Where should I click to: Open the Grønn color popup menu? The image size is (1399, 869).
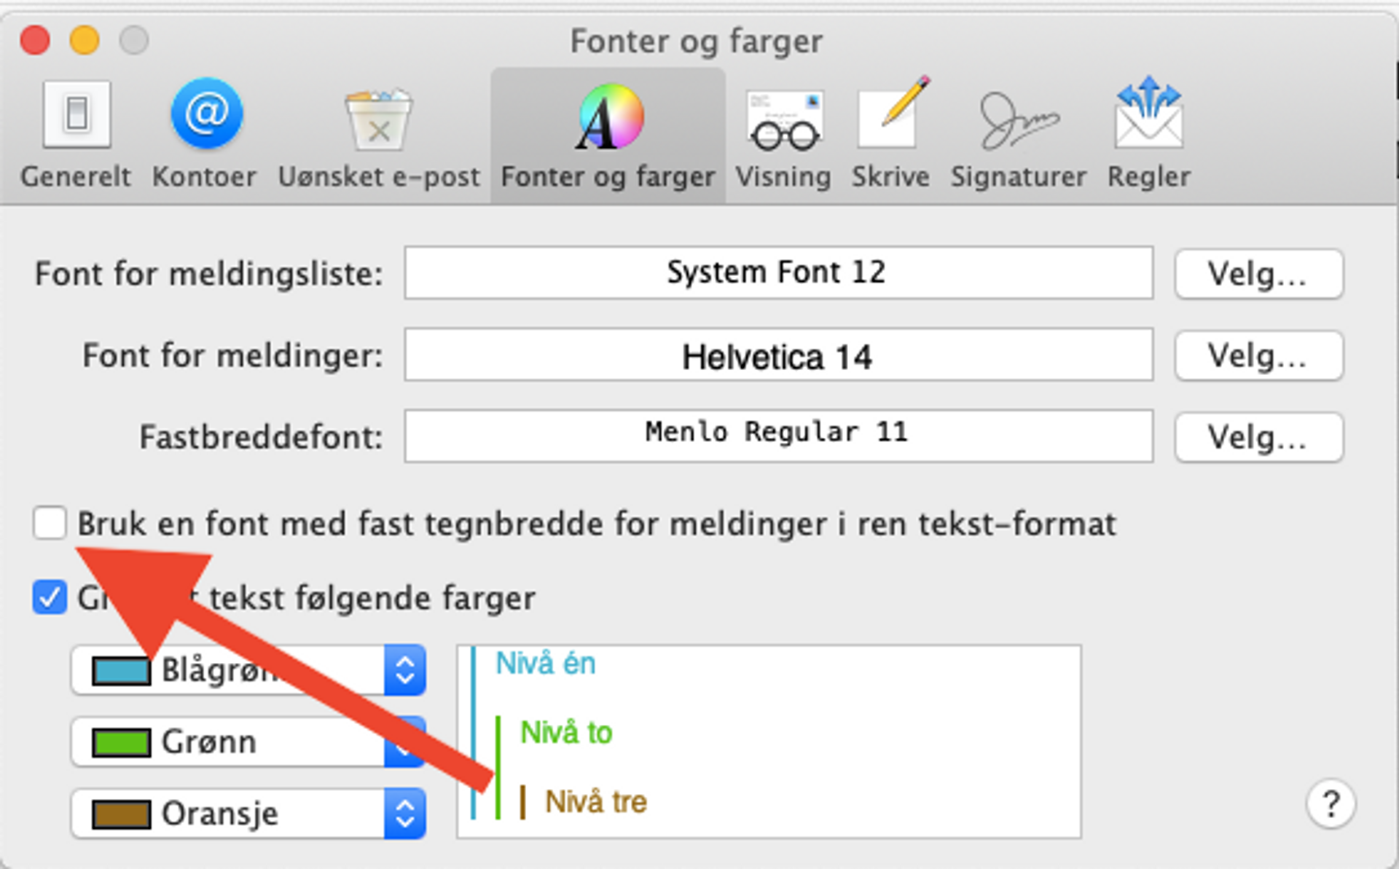404,742
